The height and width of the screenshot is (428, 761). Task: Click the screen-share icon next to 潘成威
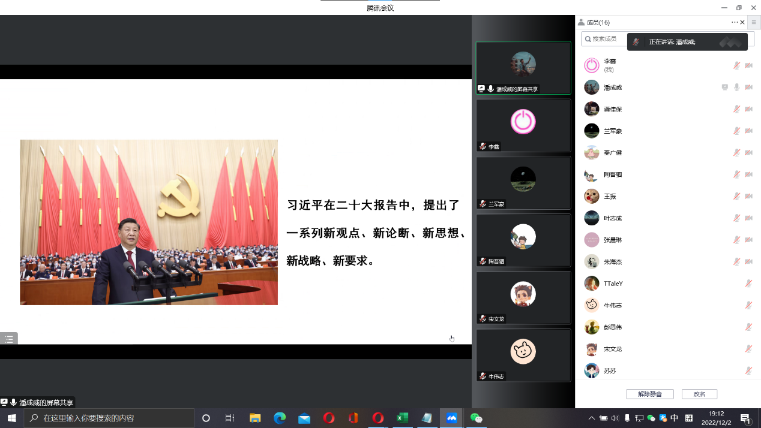coord(725,88)
